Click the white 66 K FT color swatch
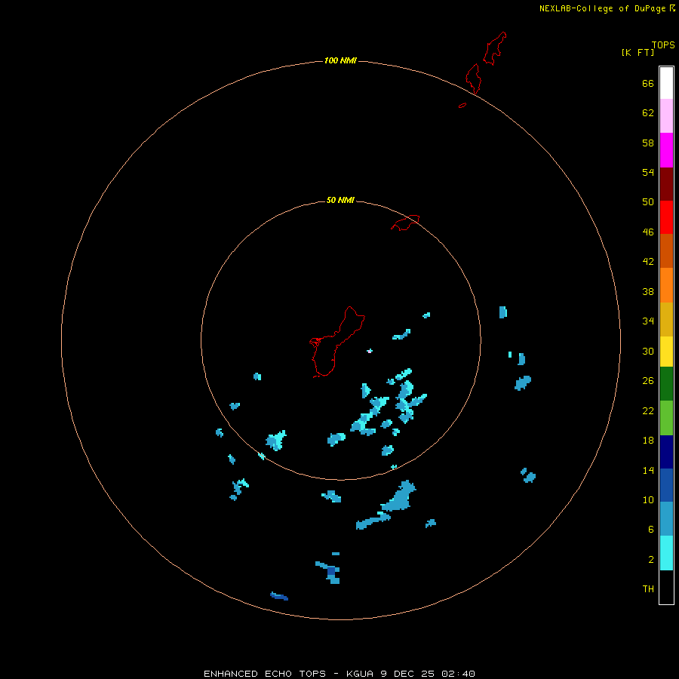Viewport: 679px width, 679px height. pos(666,83)
